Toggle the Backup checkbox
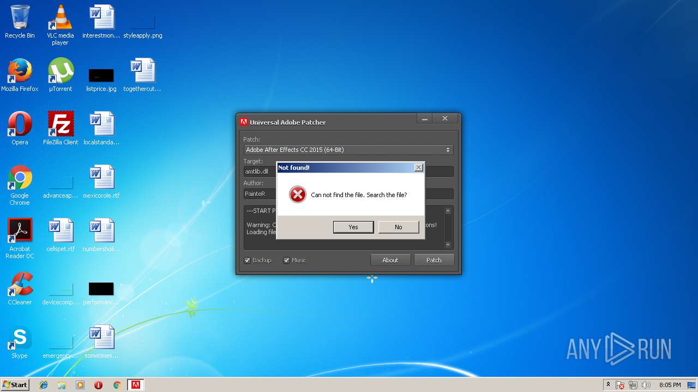This screenshot has width=698, height=392. coord(247,260)
